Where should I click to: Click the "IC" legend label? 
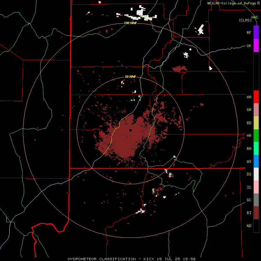(x=249, y=187)
